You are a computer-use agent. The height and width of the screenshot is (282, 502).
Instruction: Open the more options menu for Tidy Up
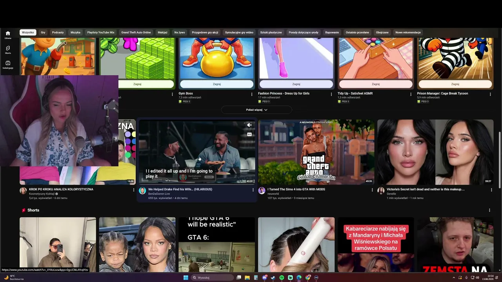pyautogui.click(x=411, y=94)
